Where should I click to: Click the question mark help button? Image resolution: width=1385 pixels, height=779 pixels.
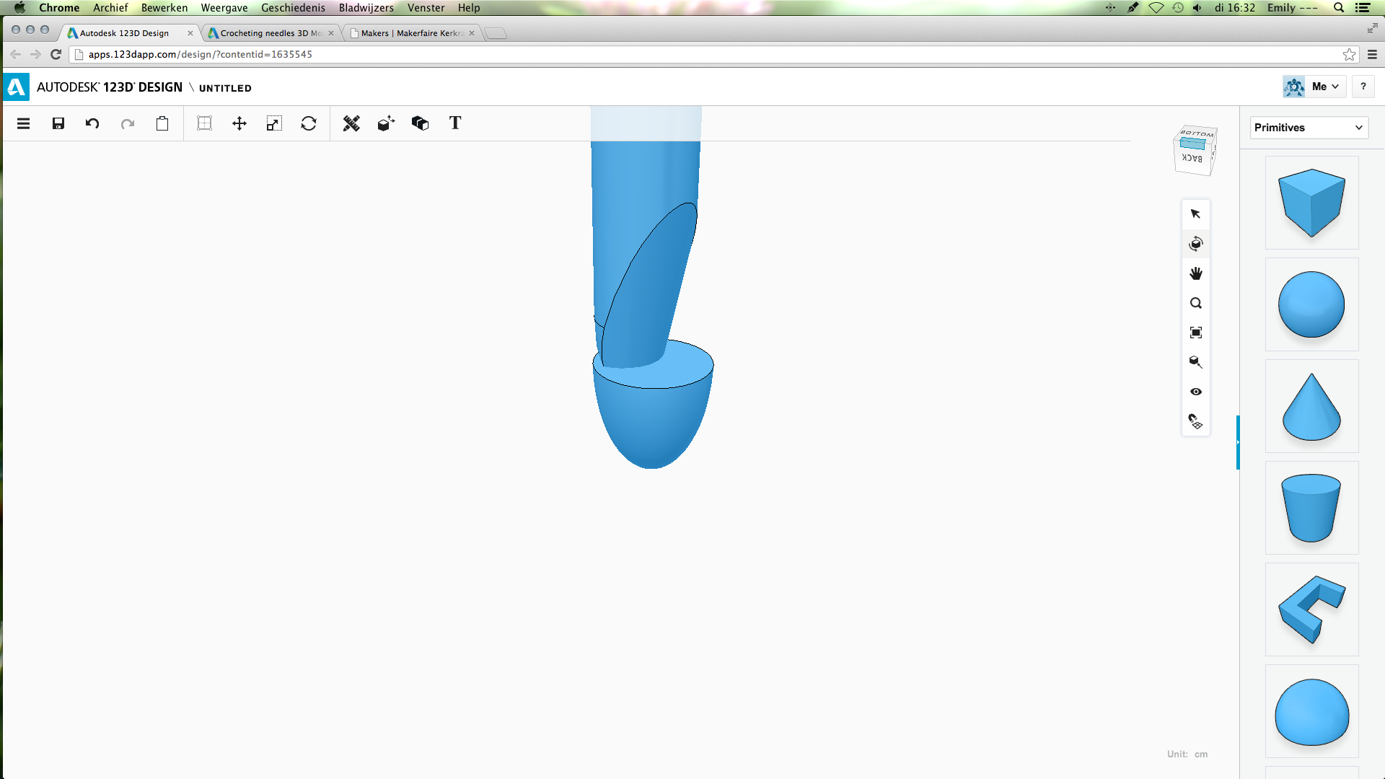pyautogui.click(x=1363, y=87)
